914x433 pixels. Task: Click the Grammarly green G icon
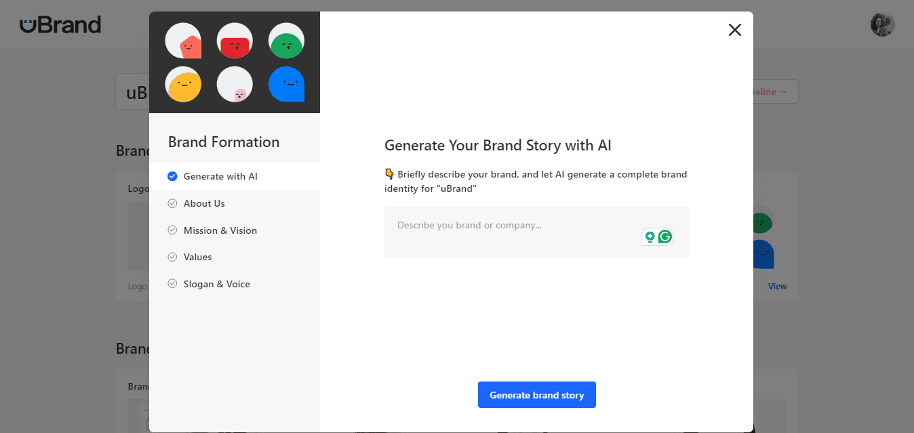click(665, 236)
